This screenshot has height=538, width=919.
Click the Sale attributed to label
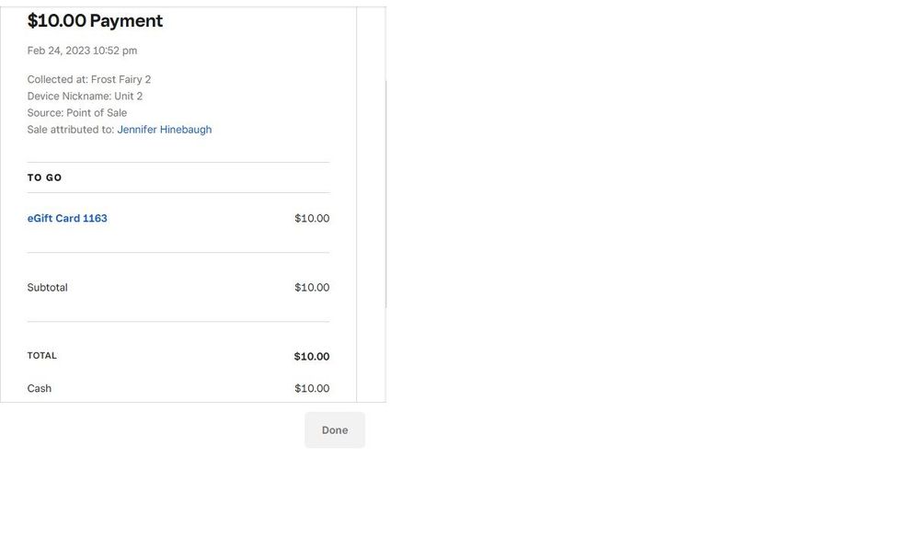(x=70, y=130)
